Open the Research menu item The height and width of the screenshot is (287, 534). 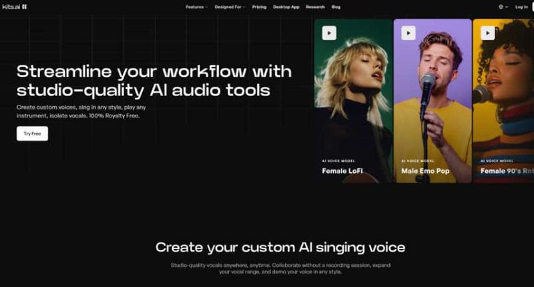[x=315, y=7]
